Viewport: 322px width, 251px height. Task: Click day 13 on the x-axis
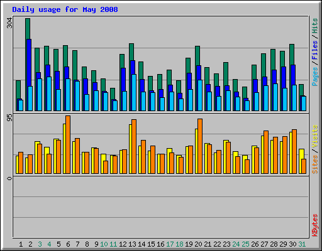132,244
